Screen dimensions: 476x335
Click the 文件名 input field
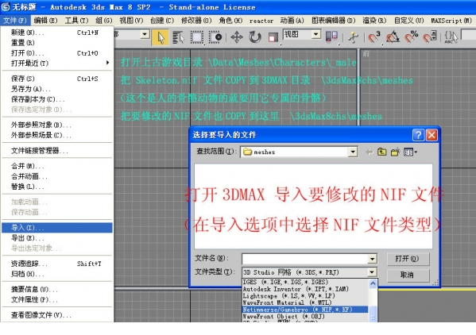[305, 259]
